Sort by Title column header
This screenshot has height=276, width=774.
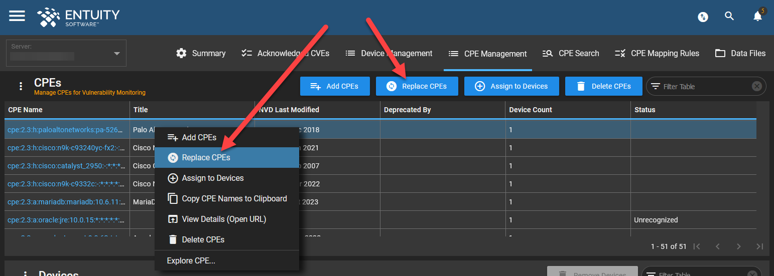coord(192,110)
